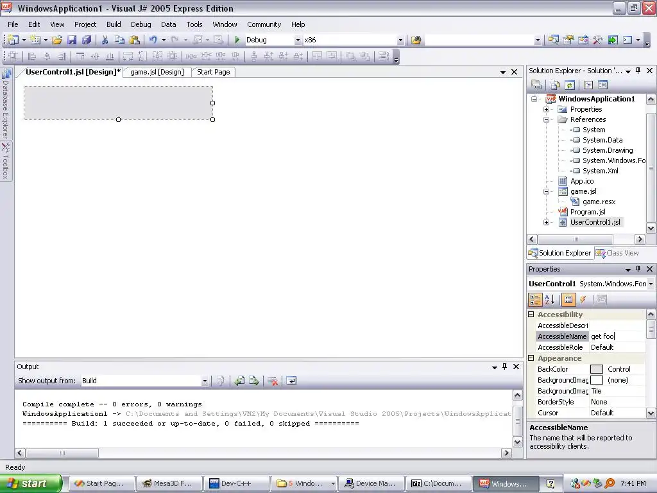Click the Add New Item toolbar icon
657x493 pixels.
point(36,40)
